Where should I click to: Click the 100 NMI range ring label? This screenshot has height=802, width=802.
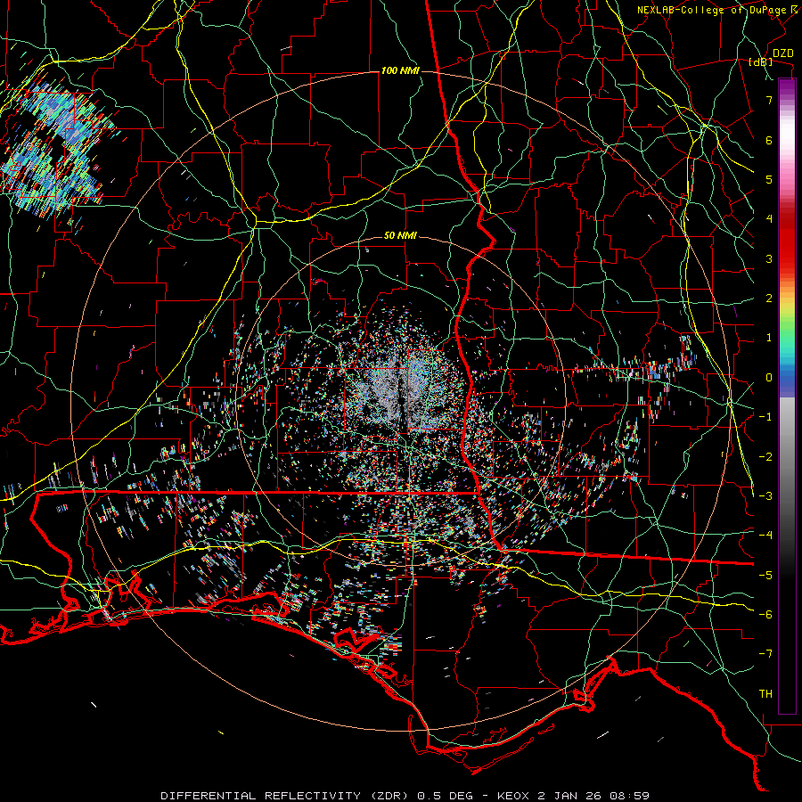400,70
